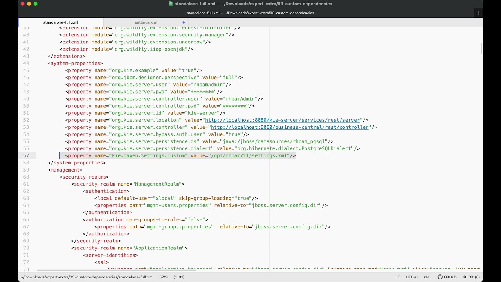Click the "mgmt-groups.properties" path value
Viewport: 501px width, 282px height.
(179, 227)
